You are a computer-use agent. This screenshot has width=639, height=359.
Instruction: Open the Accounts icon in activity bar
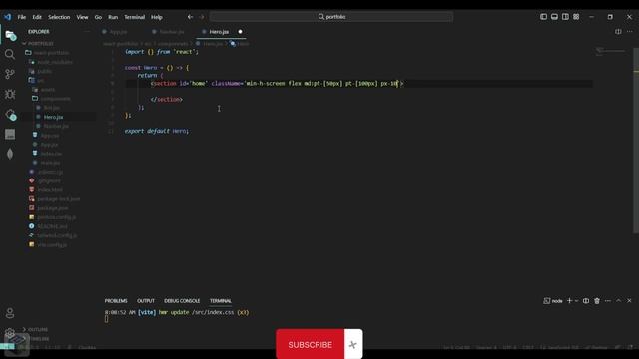point(10,313)
